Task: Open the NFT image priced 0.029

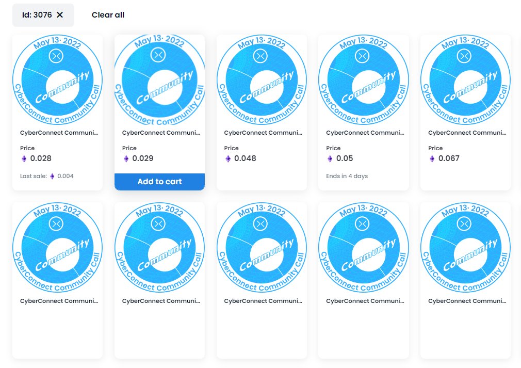Action: pyautogui.click(x=159, y=80)
